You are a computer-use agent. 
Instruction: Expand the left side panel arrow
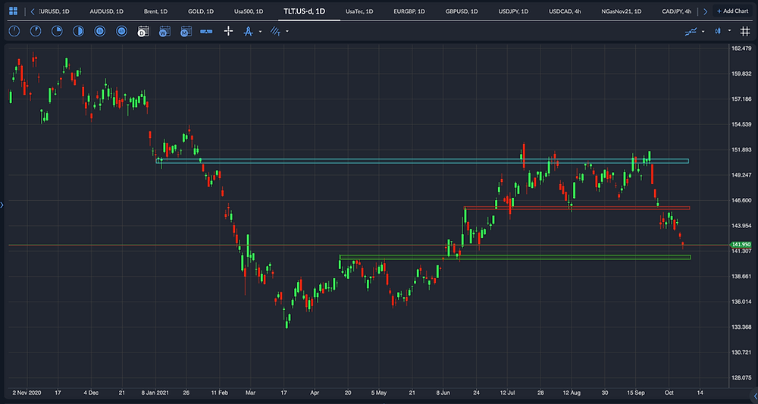(2, 205)
